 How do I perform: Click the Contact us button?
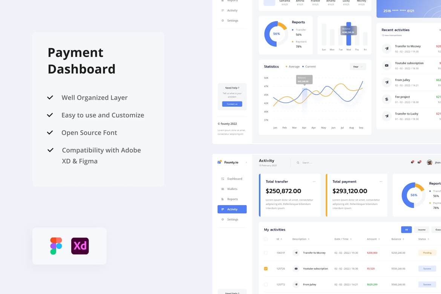[232, 104]
